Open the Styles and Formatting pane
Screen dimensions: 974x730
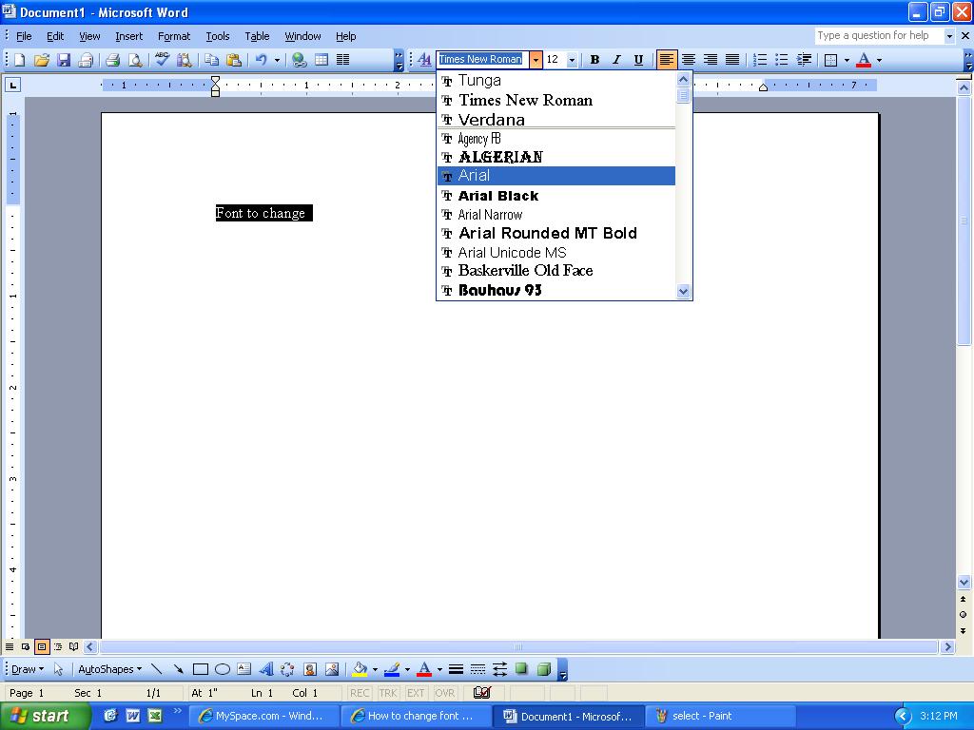click(424, 60)
